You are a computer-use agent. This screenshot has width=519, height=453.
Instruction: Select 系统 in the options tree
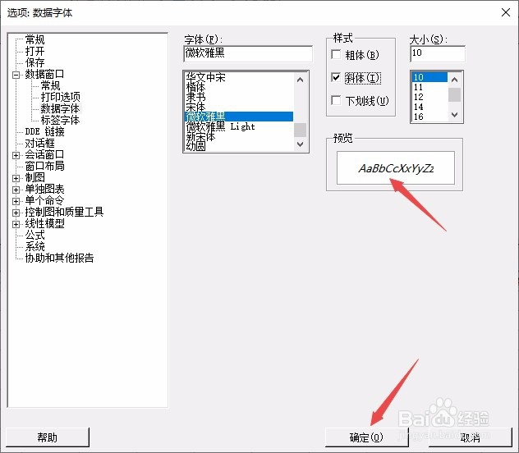(34, 247)
